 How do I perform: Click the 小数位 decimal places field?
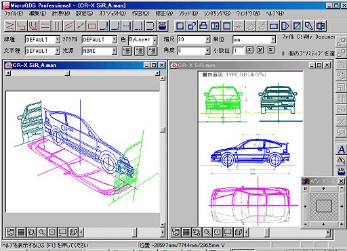[239, 51]
